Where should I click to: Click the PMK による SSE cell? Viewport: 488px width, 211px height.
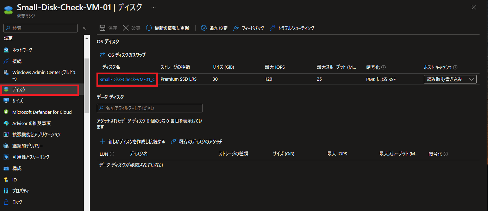tap(381, 79)
